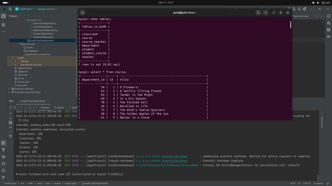
Task: Jump up the stack trace arrow
Action: point(11,114)
